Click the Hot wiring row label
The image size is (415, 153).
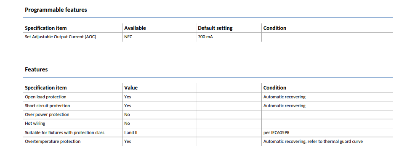point(35,124)
